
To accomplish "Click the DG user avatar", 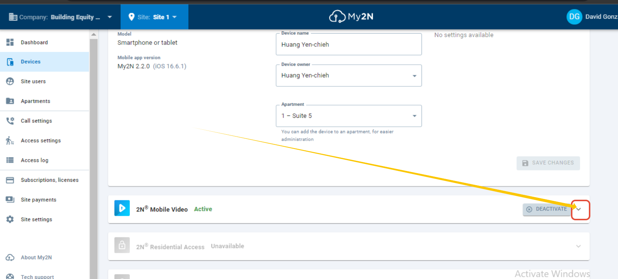I will 574,16.
